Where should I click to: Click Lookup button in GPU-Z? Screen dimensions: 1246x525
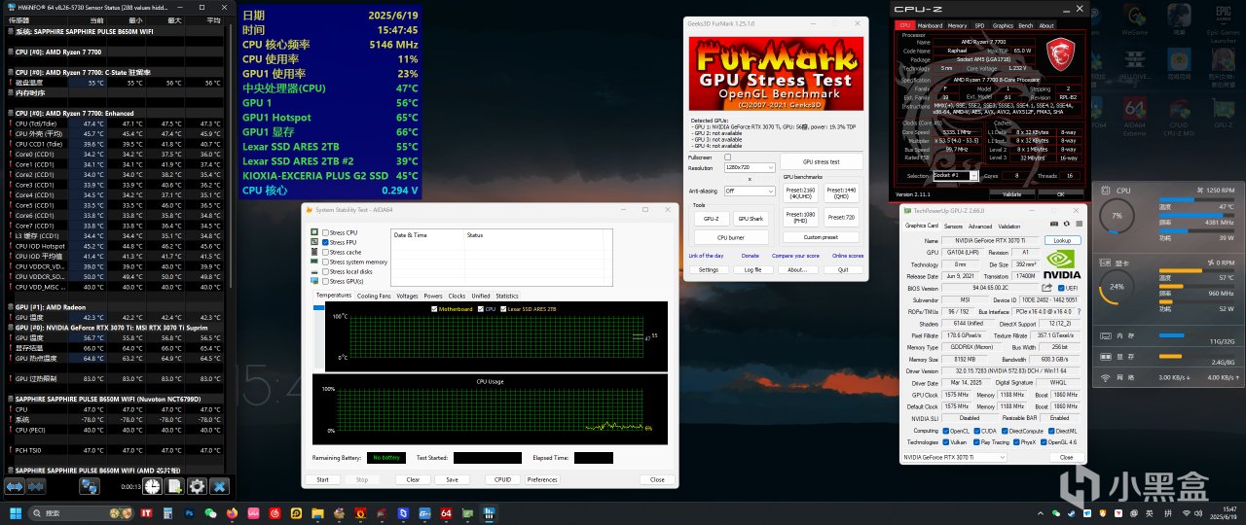(x=1062, y=240)
